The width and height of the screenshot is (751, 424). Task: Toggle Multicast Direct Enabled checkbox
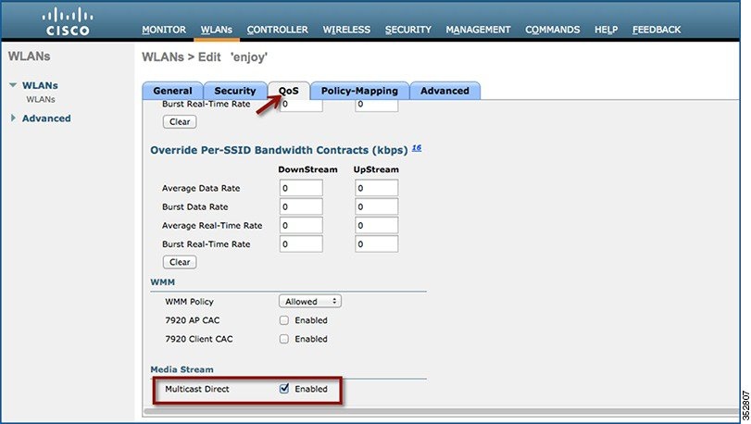(284, 389)
